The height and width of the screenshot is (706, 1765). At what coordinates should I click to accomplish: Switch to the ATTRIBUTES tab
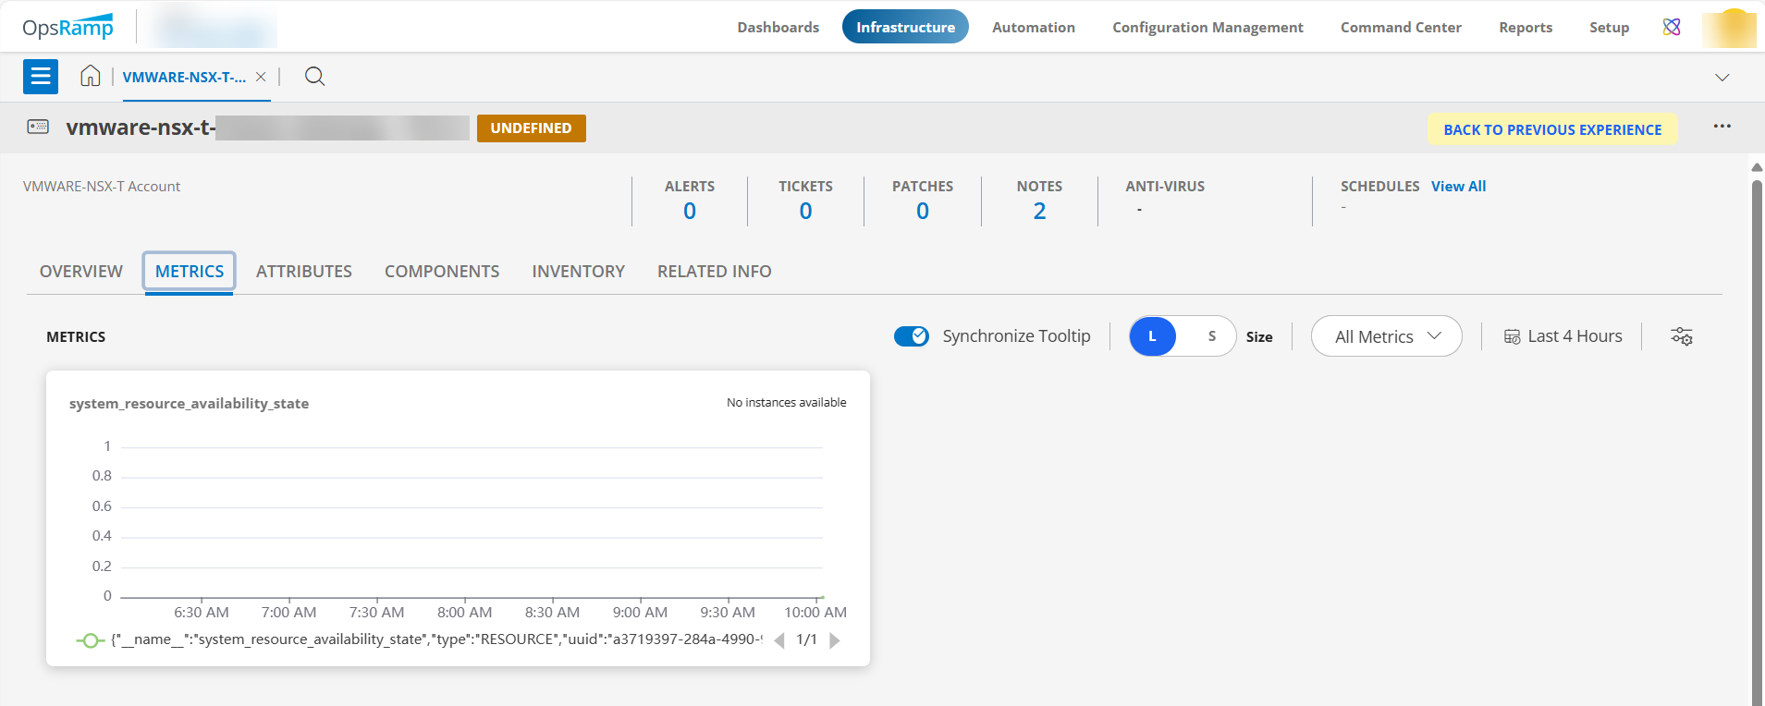pos(303,272)
